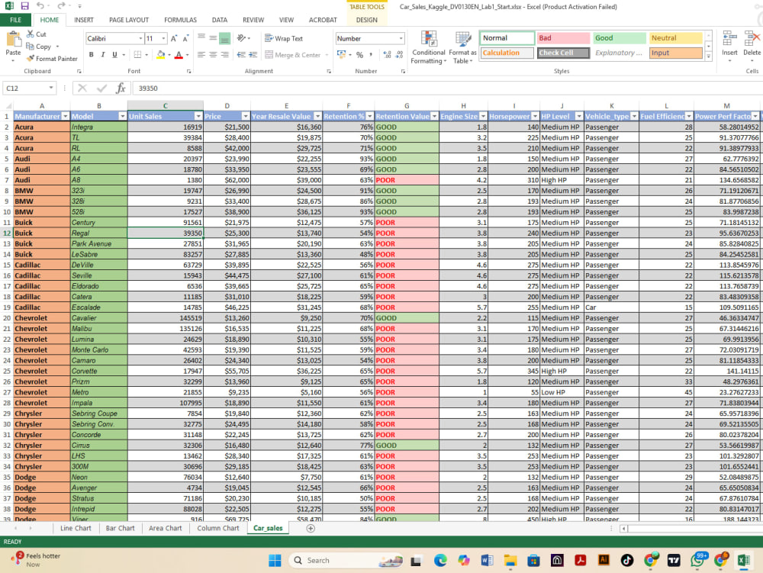Increase font size with the larger A icon
This screenshot has width=763, height=573.
(x=174, y=38)
